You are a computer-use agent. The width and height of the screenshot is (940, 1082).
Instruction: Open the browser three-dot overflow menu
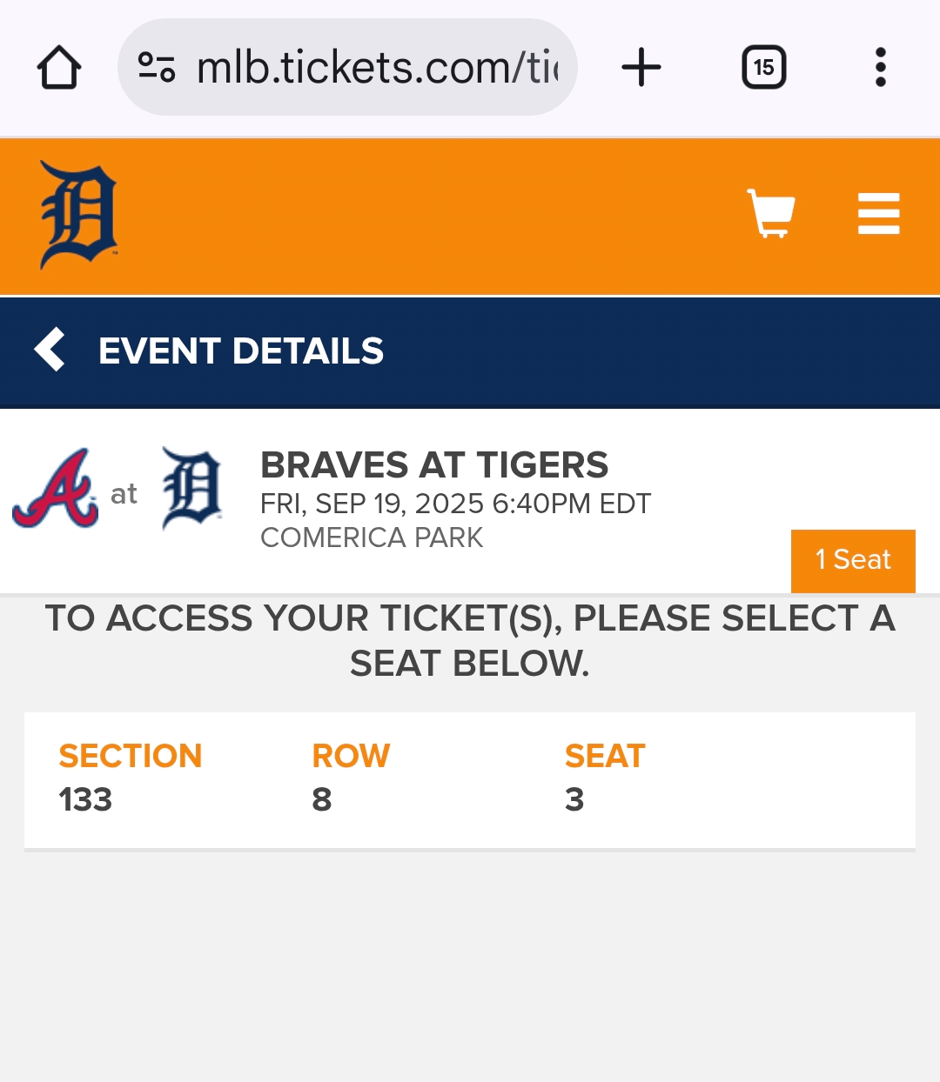[x=880, y=68]
